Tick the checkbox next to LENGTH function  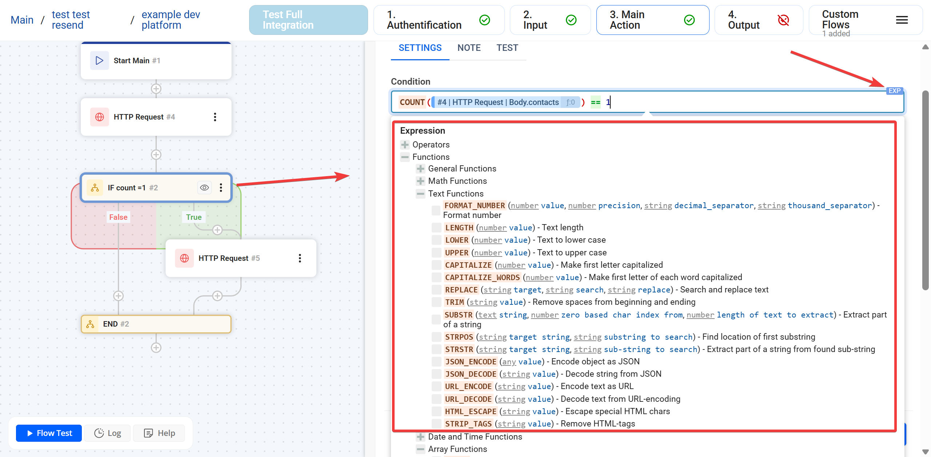coord(436,228)
